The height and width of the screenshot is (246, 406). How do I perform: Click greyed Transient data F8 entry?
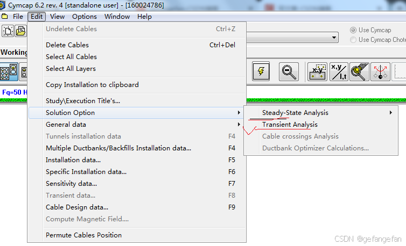[x=137, y=196]
